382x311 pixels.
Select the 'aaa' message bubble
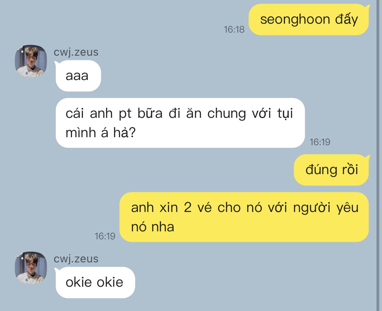pos(78,76)
